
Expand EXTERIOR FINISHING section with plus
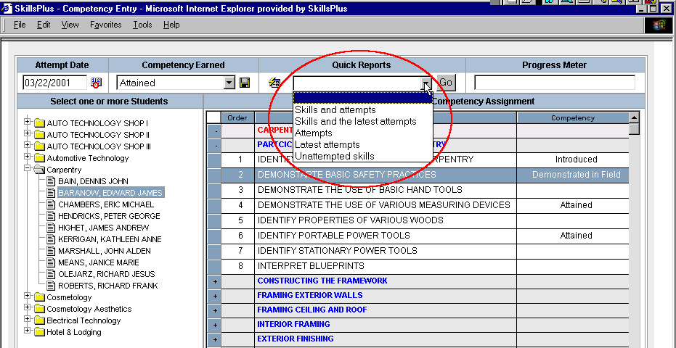[x=214, y=340]
